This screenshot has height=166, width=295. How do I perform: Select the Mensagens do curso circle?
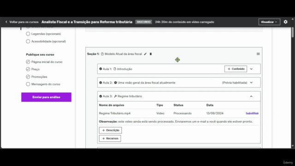28,84
